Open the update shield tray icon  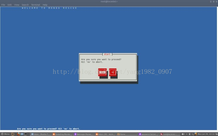(195, 134)
